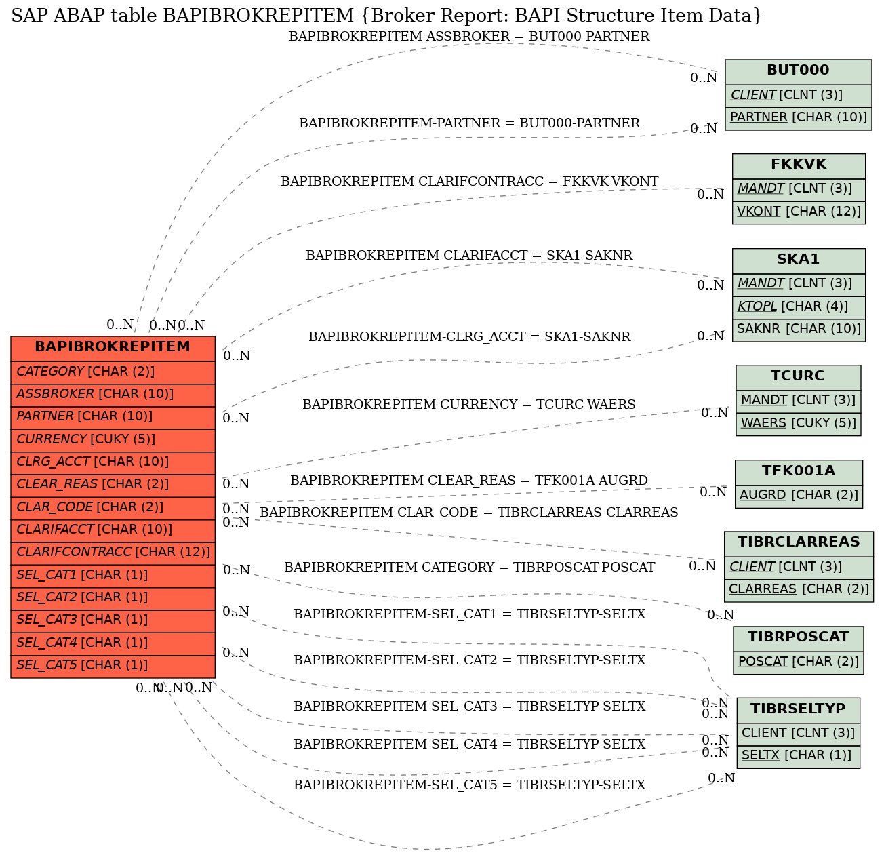The width and height of the screenshot is (884, 853).
Task: Click the ASSBROKER = BUT000-PARTNER relation label
Action: pos(469,37)
